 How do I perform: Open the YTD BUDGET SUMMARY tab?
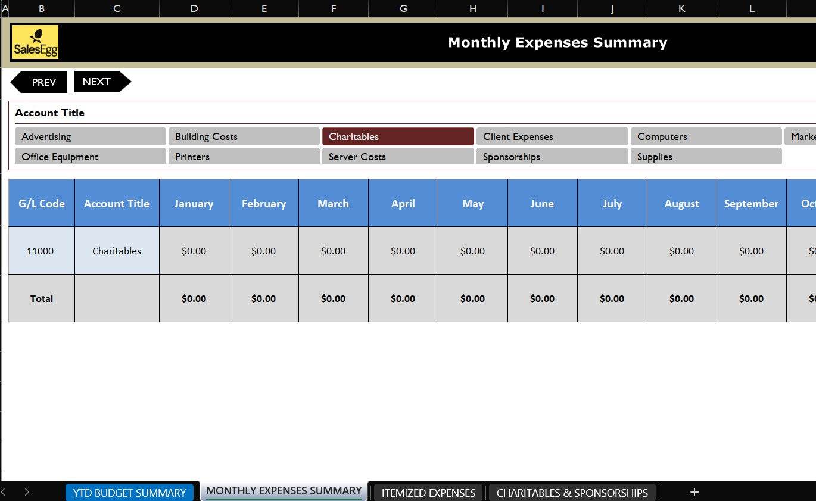click(129, 493)
